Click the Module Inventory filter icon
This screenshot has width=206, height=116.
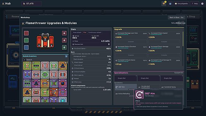coord(66,56)
